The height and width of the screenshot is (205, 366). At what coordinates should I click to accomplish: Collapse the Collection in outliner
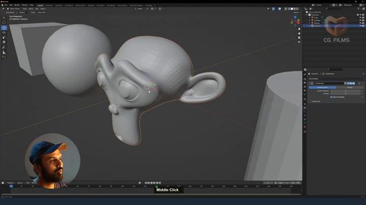click(x=307, y=15)
